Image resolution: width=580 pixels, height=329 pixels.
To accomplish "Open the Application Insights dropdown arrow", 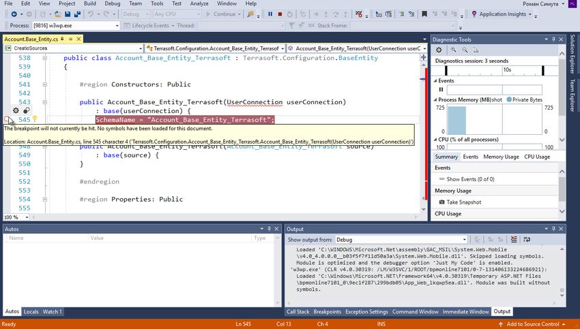I will pos(530,14).
